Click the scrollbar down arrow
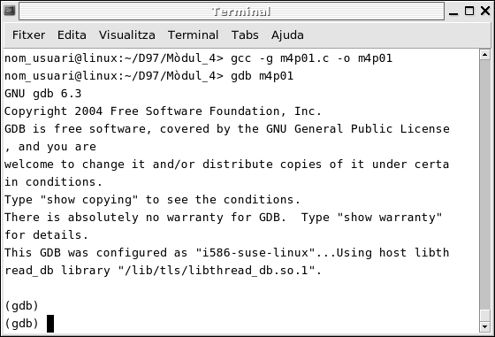 484,326
